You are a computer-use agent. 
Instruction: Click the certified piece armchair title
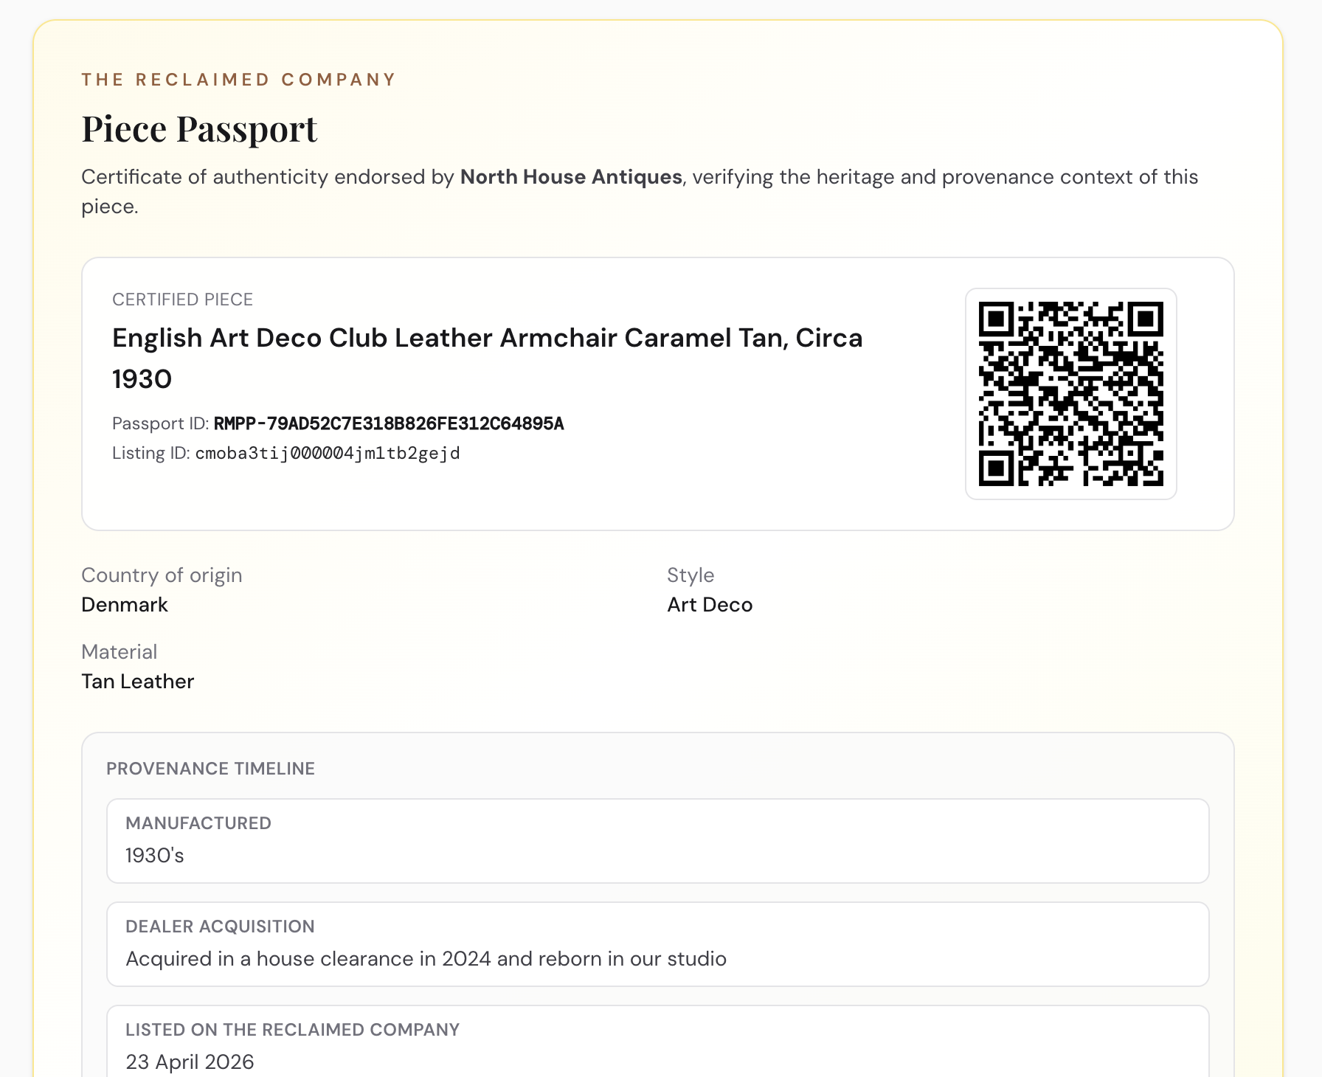[x=488, y=358]
